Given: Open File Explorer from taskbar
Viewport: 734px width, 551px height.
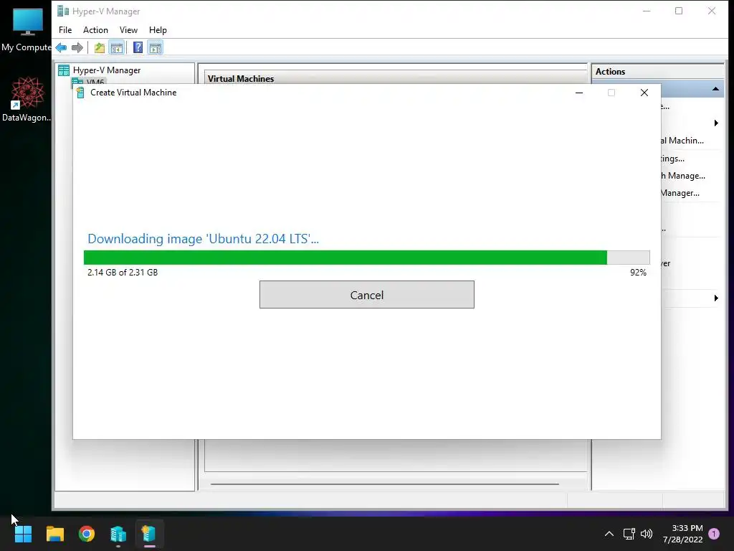Looking at the screenshot, I should coord(54,534).
